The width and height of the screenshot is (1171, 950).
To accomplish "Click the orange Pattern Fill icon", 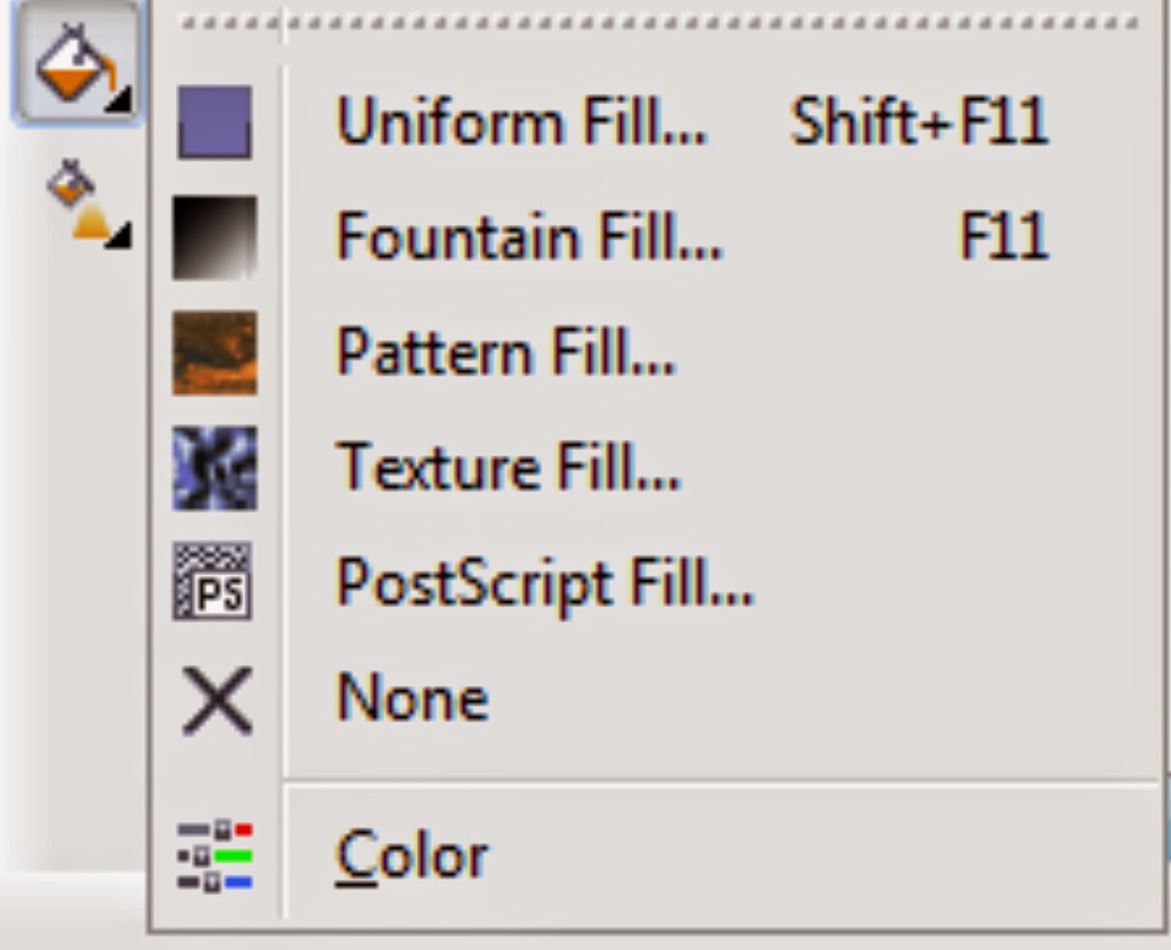I will click(214, 352).
